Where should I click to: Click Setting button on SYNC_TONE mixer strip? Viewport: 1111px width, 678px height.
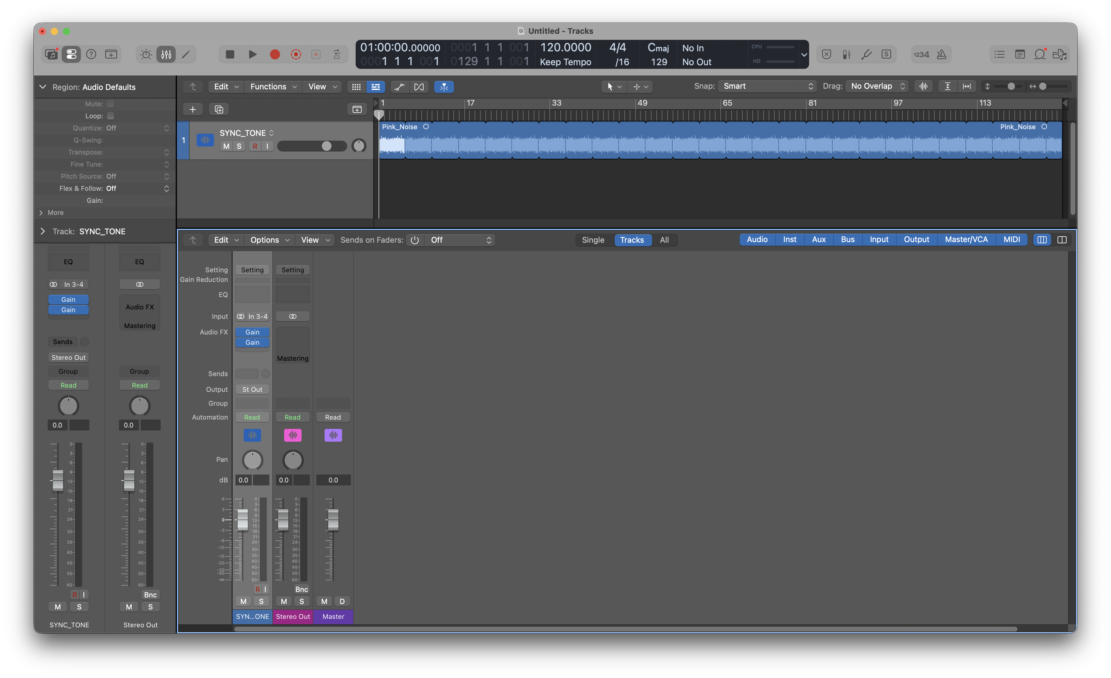[x=252, y=270]
